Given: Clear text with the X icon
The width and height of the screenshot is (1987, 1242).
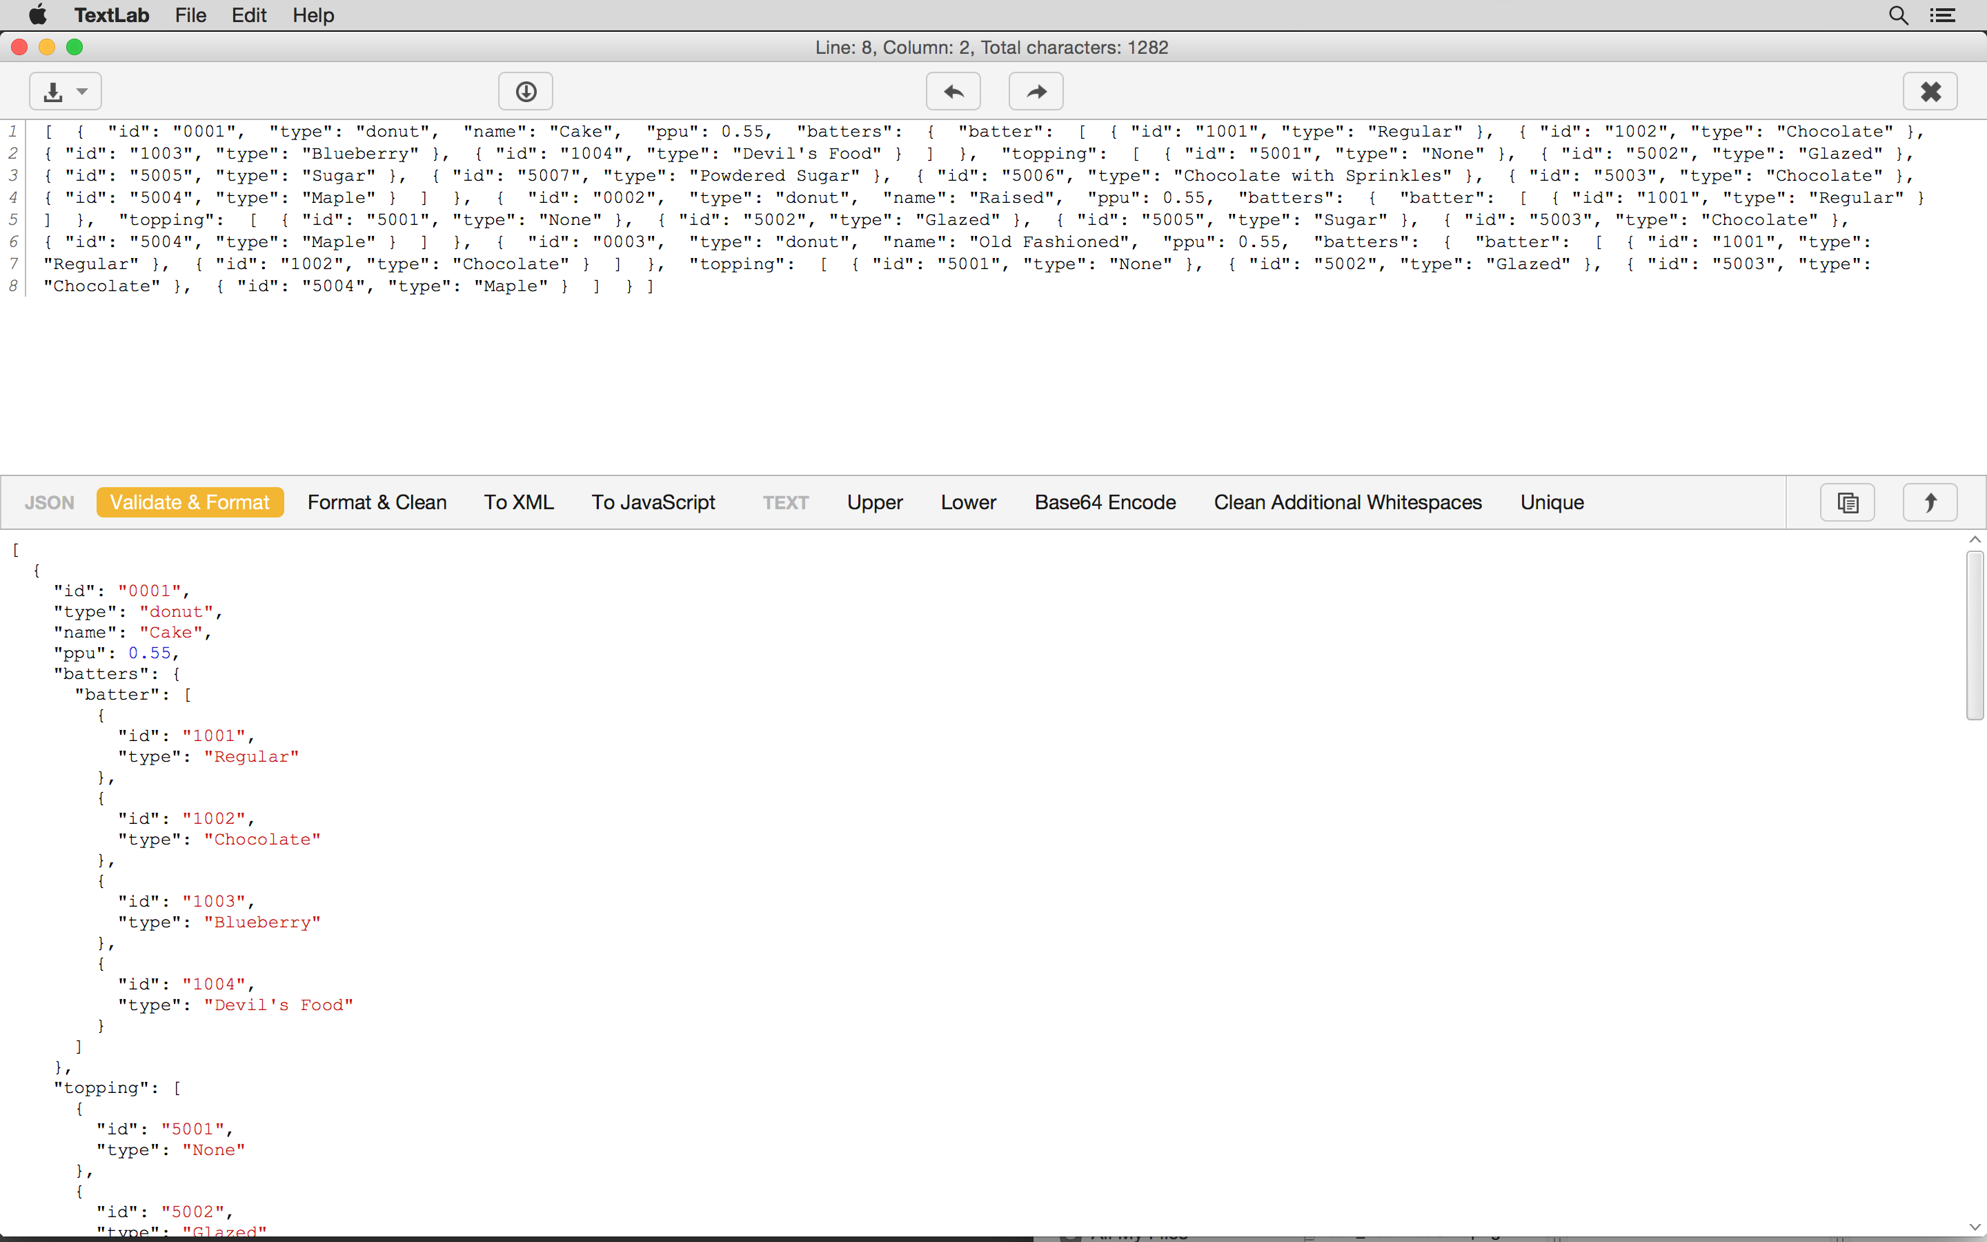Looking at the screenshot, I should tap(1930, 91).
